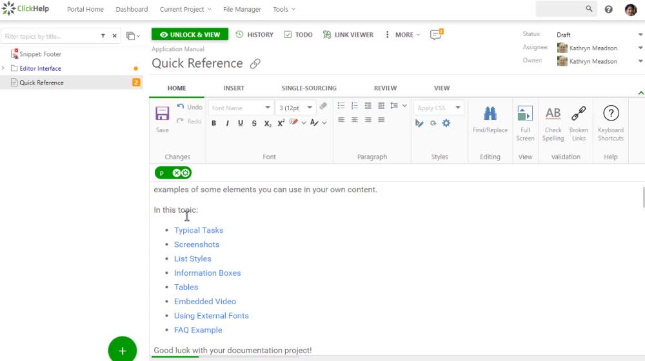Go to Portal Home
The width and height of the screenshot is (645, 361).
[85, 9]
